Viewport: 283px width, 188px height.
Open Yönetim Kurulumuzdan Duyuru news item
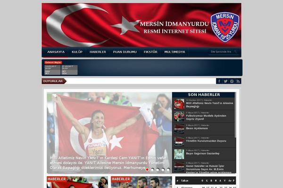(206, 141)
